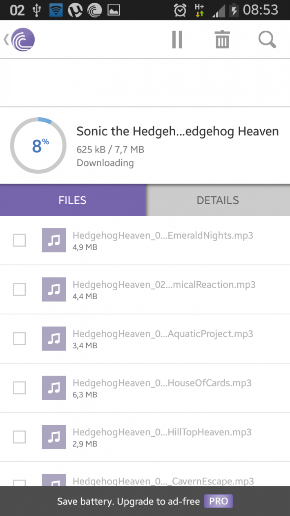Select the FILES tab
This screenshot has height=516, width=290.
tap(73, 200)
